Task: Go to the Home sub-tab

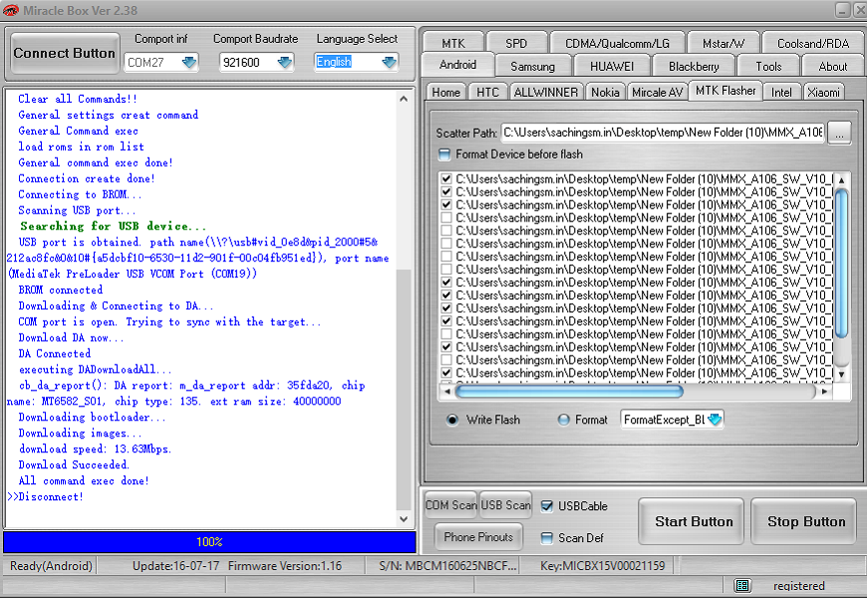Action: click(x=445, y=93)
